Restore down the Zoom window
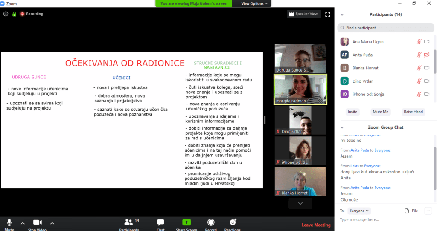Viewport: 437px width, 231px height. (414, 3)
